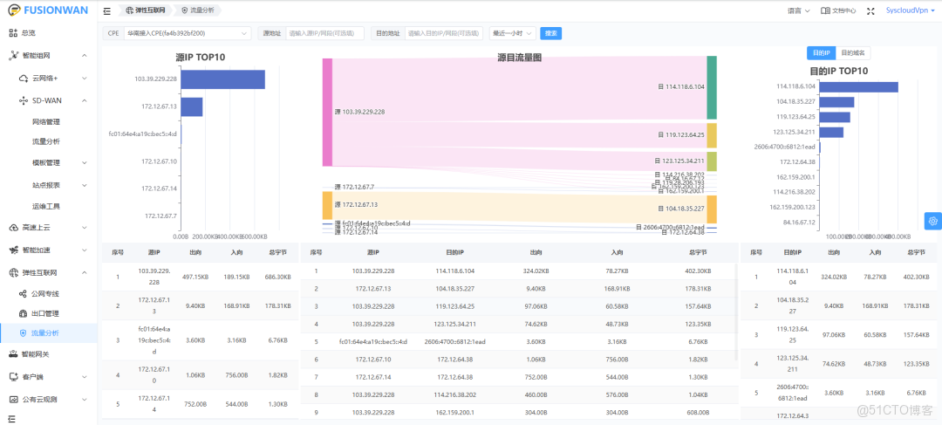
Task: Collapse the 智能组网 menu chevron
Action: pos(84,55)
